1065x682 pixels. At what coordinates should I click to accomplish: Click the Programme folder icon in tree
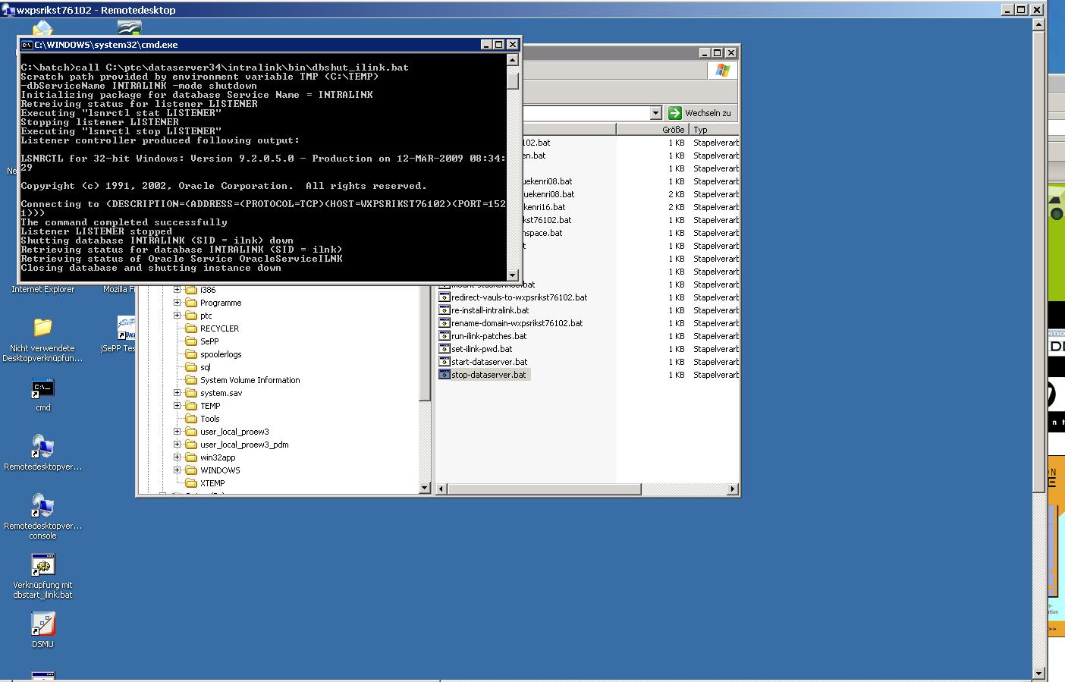coord(191,303)
